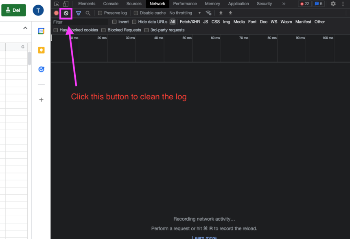The image size is (350, 239).
Task: Check the Disable cache checkbox
Action: 136,13
